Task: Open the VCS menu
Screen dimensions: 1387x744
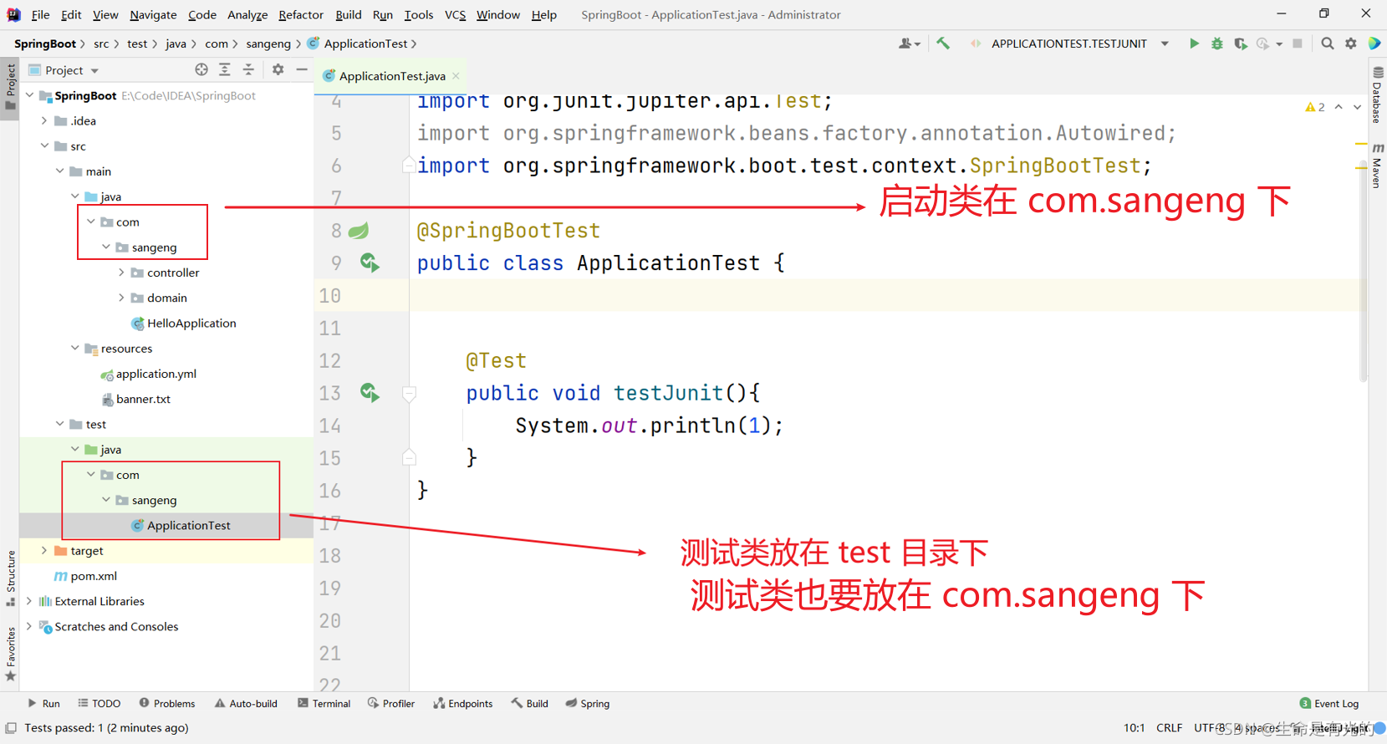Action: pos(455,14)
